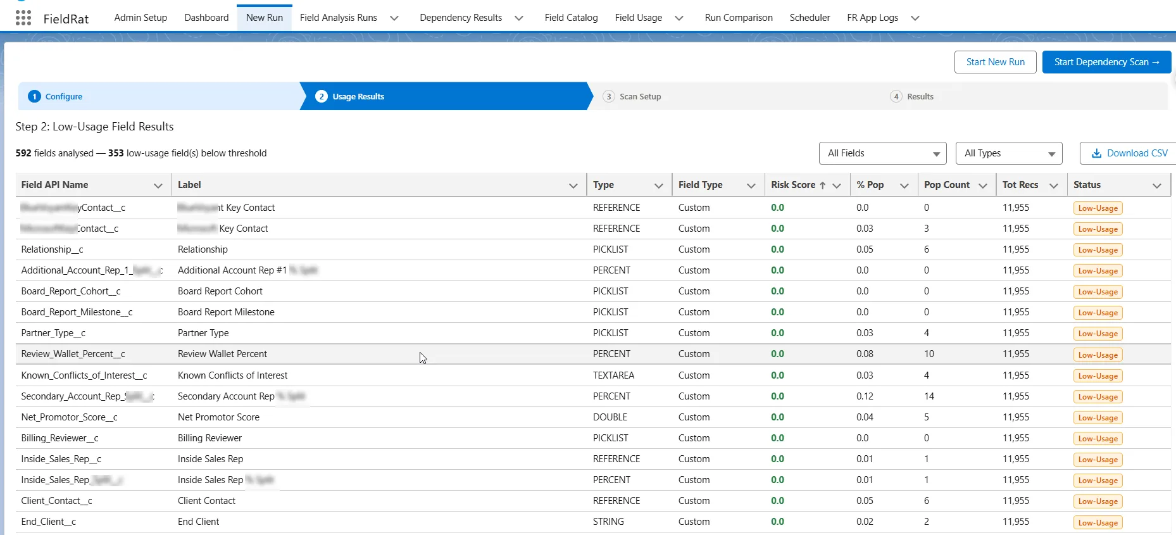The image size is (1176, 535).
Task: Open Label column menu chevron
Action: point(573,186)
